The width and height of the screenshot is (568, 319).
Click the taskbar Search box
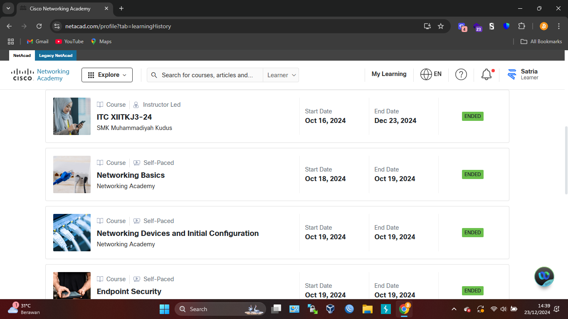(x=220, y=309)
